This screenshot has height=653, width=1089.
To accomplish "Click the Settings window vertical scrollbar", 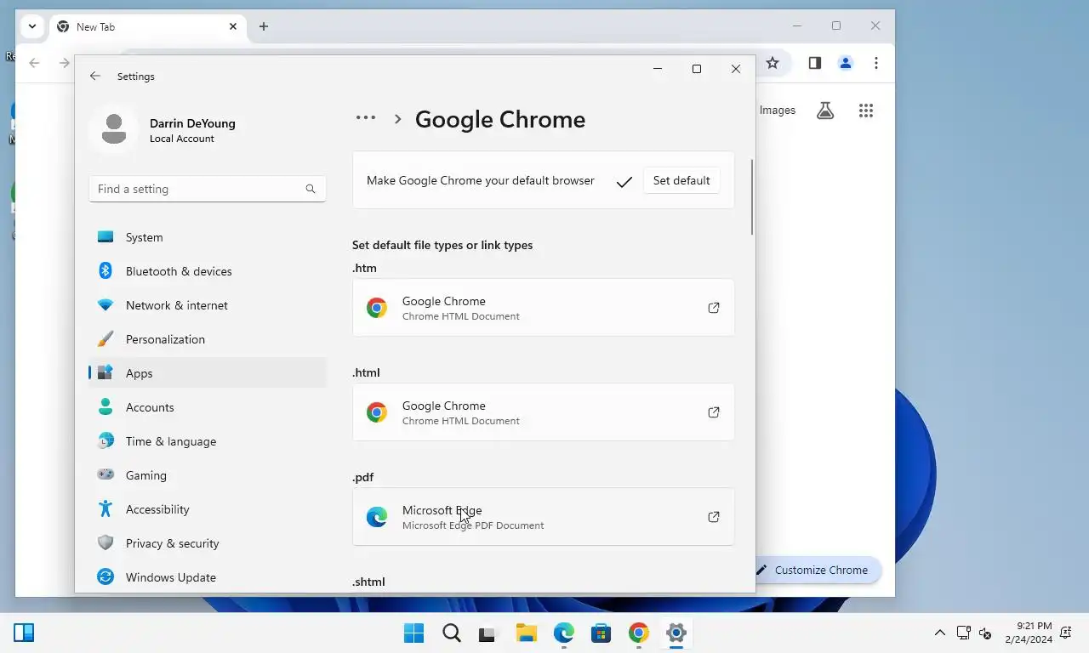I will (x=751, y=197).
